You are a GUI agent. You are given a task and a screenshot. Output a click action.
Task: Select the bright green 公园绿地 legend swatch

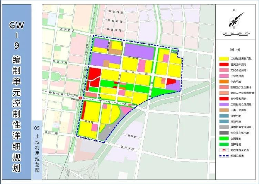coord(224,139)
